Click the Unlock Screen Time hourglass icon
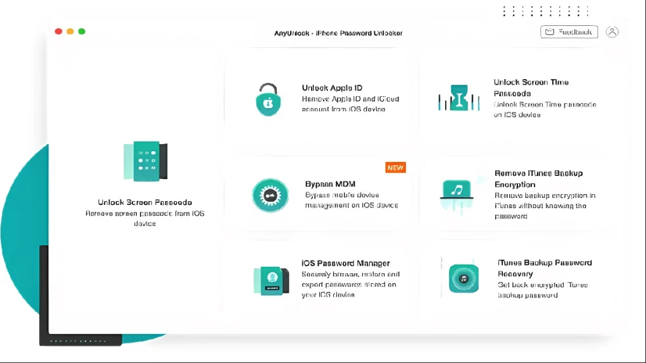The height and width of the screenshot is (363, 646). (x=459, y=97)
